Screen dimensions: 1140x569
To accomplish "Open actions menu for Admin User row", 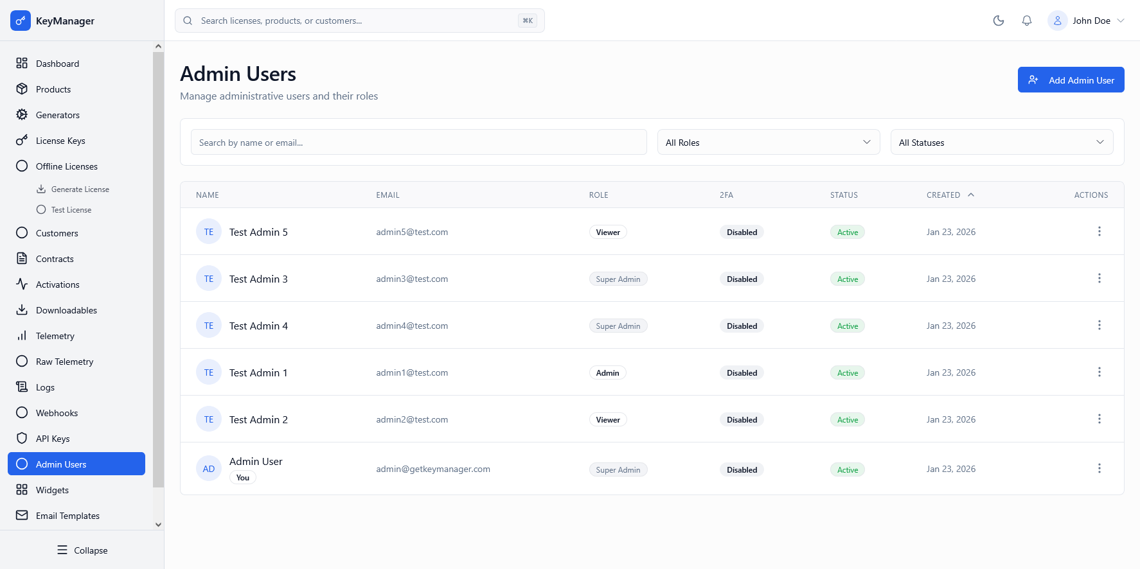I will pos(1100,468).
